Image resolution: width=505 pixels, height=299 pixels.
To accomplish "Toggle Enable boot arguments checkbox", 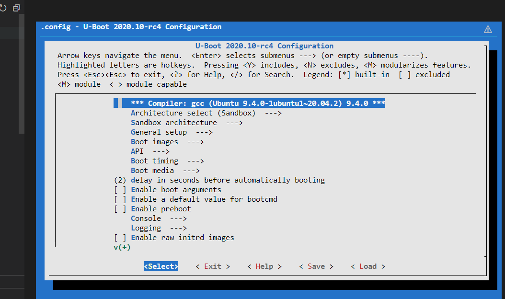I will click(120, 190).
